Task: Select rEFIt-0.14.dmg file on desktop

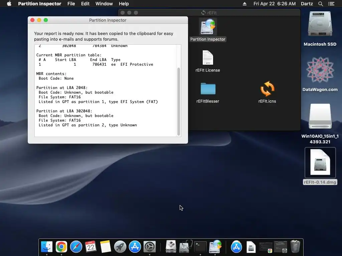Action: 320,166
